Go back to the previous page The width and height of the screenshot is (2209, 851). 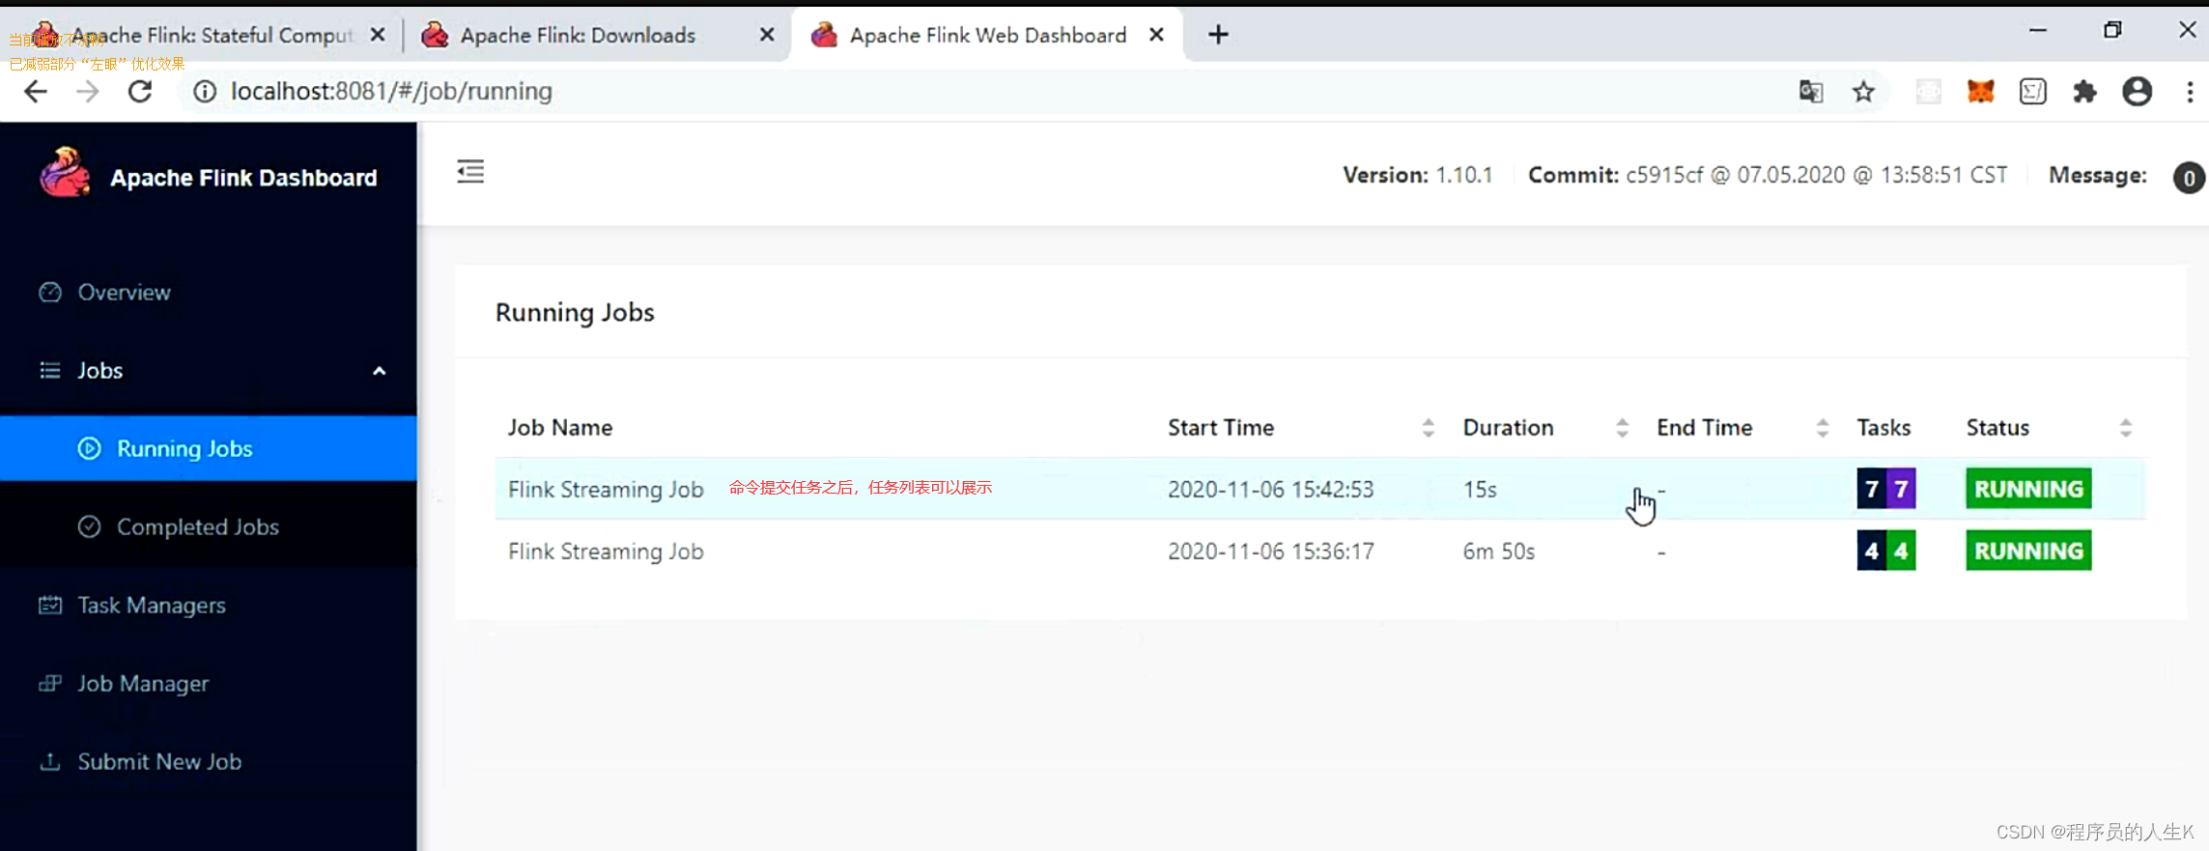coord(36,92)
